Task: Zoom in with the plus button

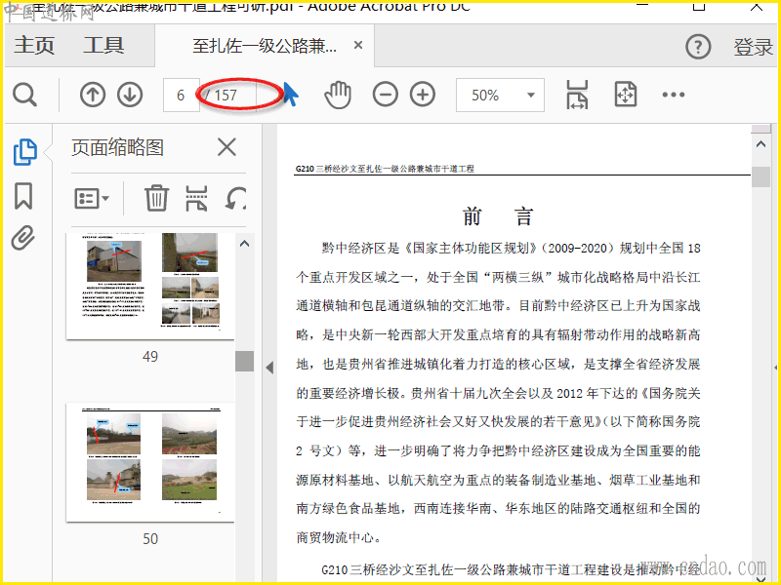Action: (x=423, y=95)
